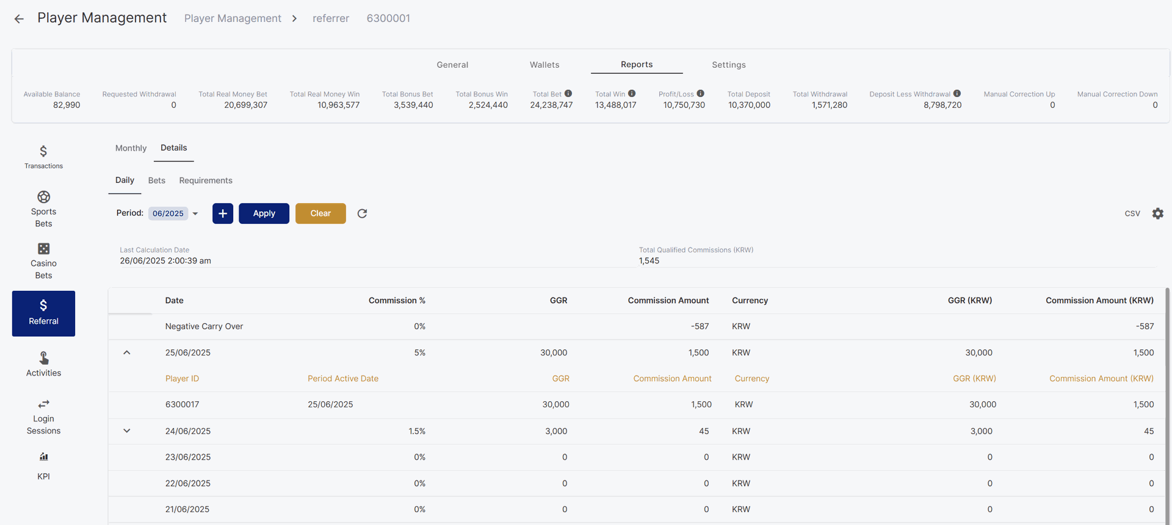Image resolution: width=1172 pixels, height=525 pixels.
Task: Show info for Deposit Less Withdrawal
Action: point(957,93)
